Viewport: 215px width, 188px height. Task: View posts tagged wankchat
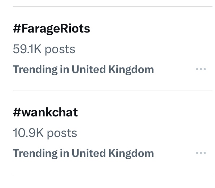click(46, 112)
